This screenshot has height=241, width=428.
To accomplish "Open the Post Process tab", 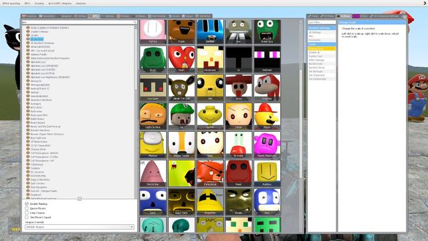I will (157, 16).
